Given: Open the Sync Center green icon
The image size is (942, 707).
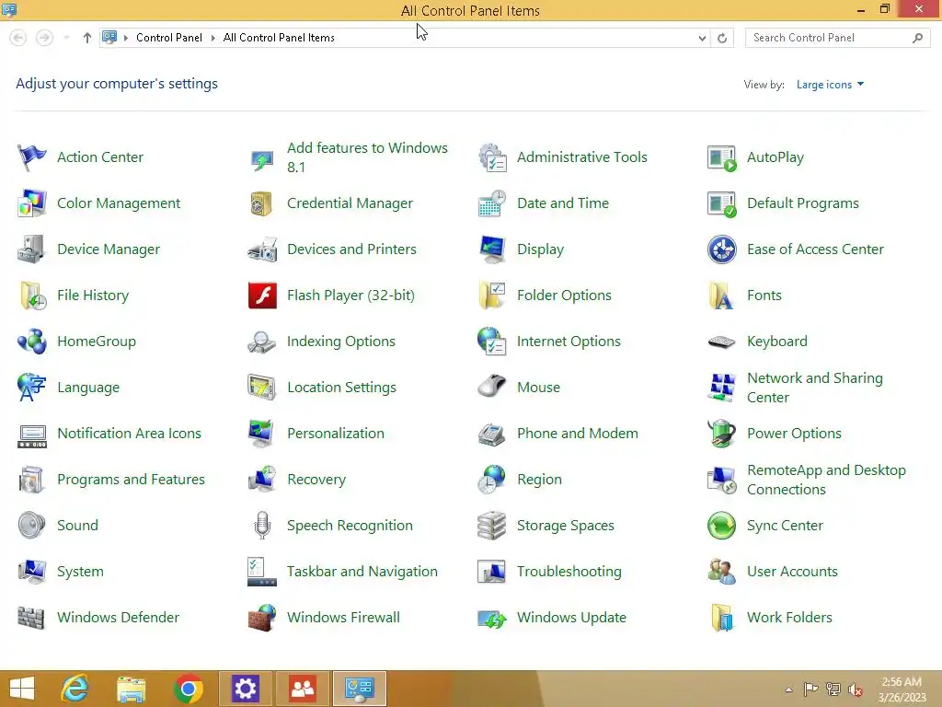Looking at the screenshot, I should pyautogui.click(x=721, y=526).
